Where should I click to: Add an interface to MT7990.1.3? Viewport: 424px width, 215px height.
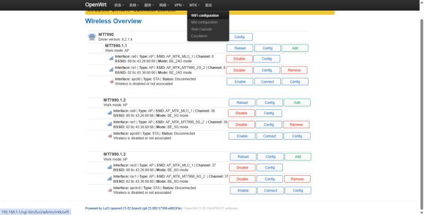(x=297, y=157)
